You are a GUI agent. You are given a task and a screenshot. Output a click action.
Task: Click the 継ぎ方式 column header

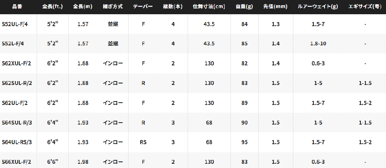point(113,7)
